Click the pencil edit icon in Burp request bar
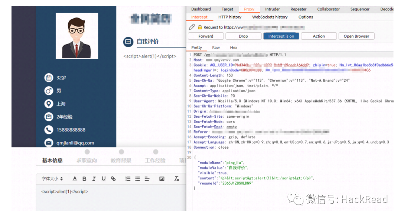The height and width of the screenshot is (217, 401). (192, 27)
